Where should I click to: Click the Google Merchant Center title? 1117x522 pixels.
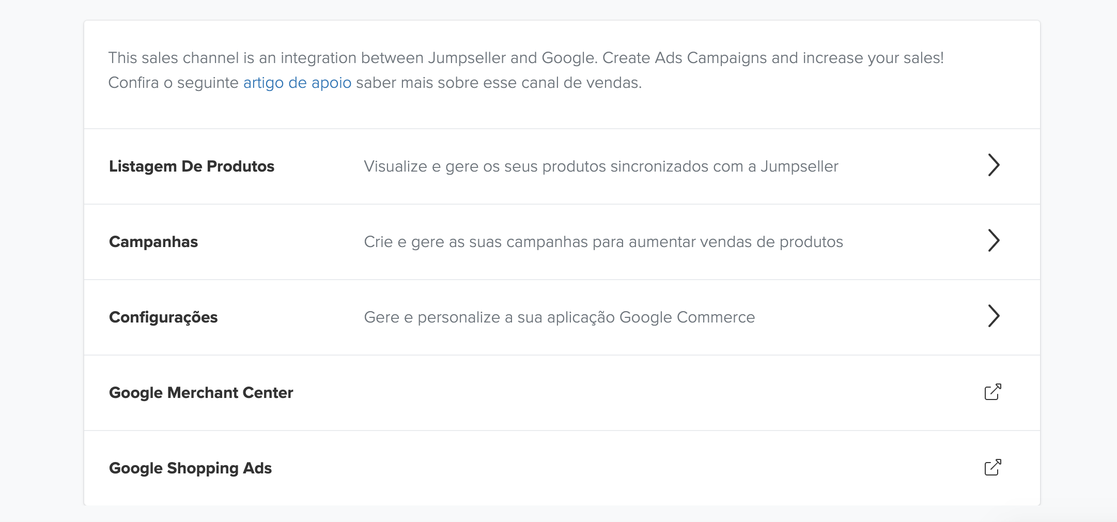(201, 393)
